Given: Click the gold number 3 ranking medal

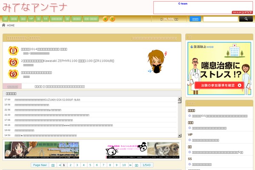Looking at the screenshot, I should 13,74.
